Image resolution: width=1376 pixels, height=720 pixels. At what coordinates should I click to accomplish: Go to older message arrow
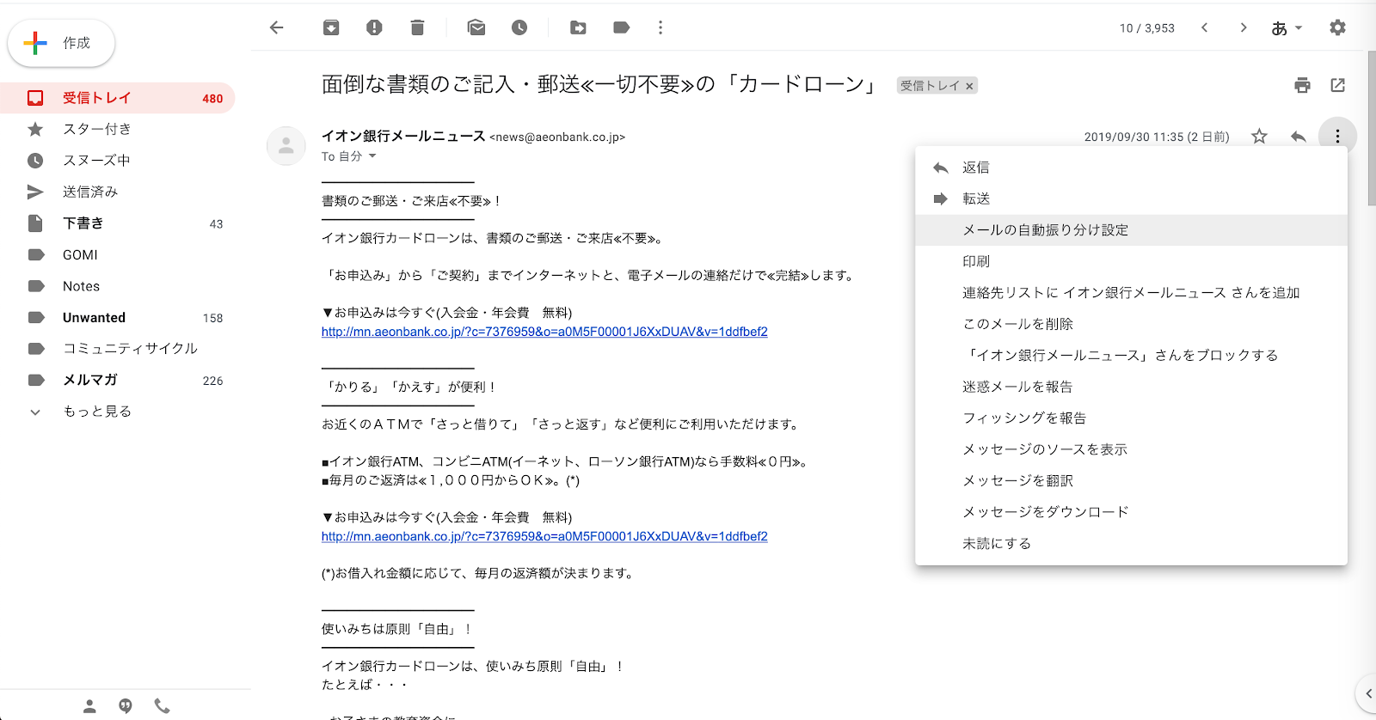1243,27
